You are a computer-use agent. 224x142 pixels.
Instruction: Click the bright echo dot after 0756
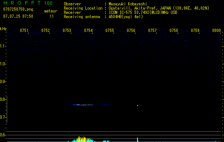137,105
